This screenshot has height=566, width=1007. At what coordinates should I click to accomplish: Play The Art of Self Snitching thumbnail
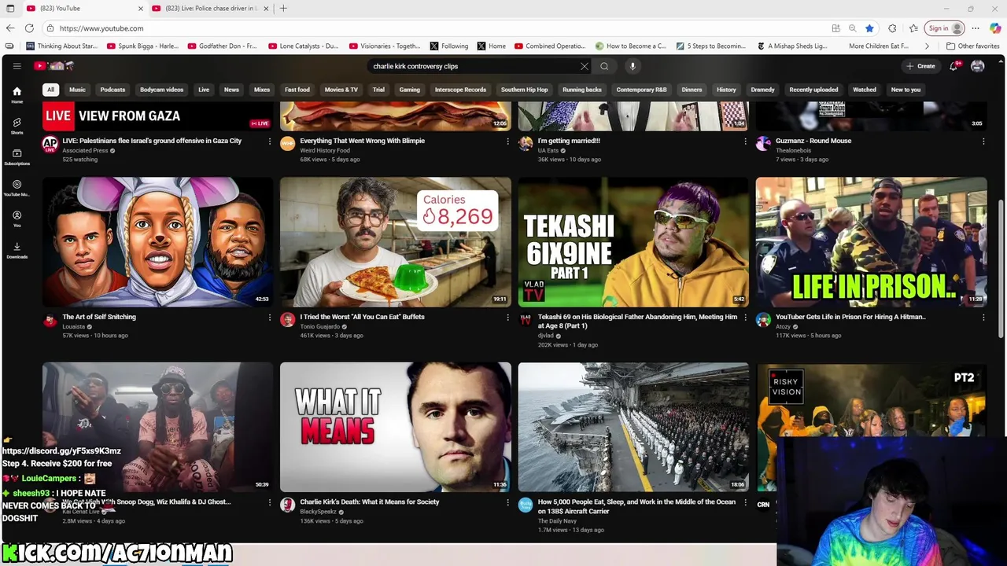tap(157, 241)
